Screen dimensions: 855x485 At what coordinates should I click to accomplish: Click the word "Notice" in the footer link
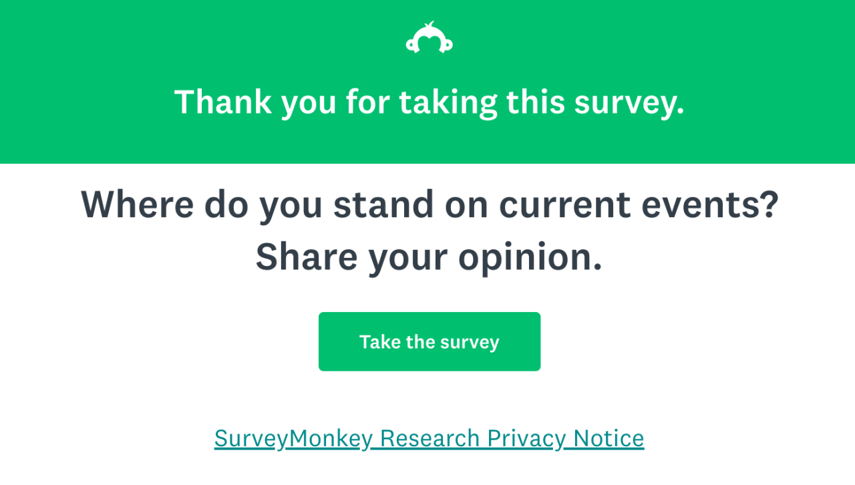pyautogui.click(x=609, y=438)
